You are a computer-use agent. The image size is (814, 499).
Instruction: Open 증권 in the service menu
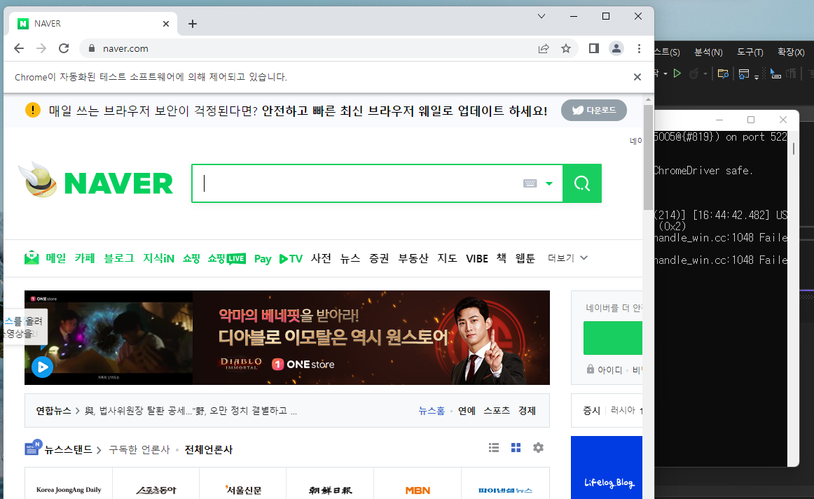pyautogui.click(x=379, y=258)
